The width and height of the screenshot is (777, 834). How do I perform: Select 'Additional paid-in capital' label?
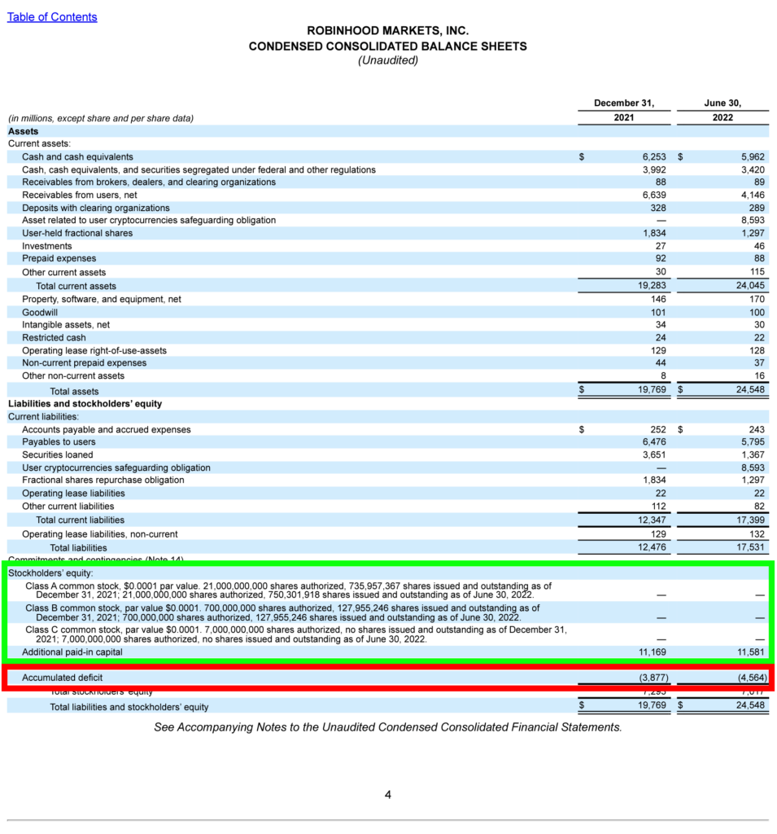point(72,652)
